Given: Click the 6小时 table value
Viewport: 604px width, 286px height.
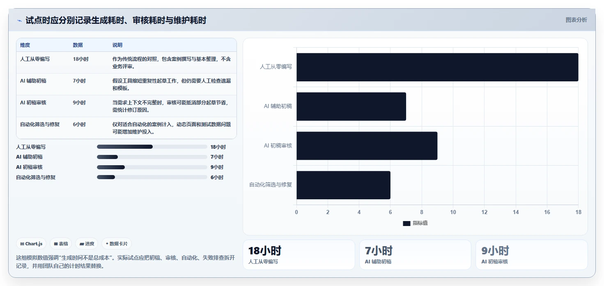Looking at the screenshot, I should click(79, 125).
